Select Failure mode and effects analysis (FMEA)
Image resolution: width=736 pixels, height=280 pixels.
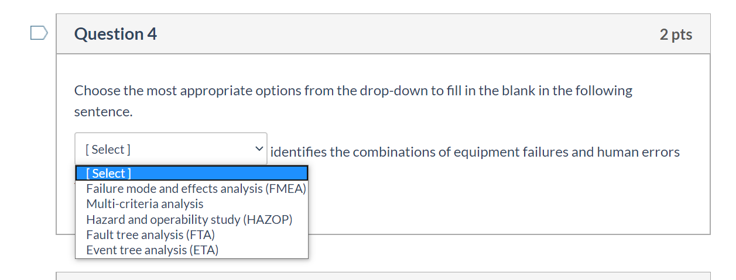coord(196,189)
